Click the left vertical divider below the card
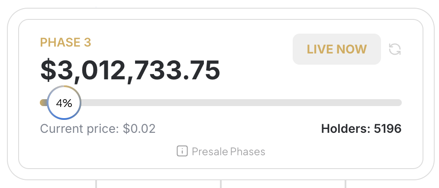439x188 pixels. pos(96,184)
